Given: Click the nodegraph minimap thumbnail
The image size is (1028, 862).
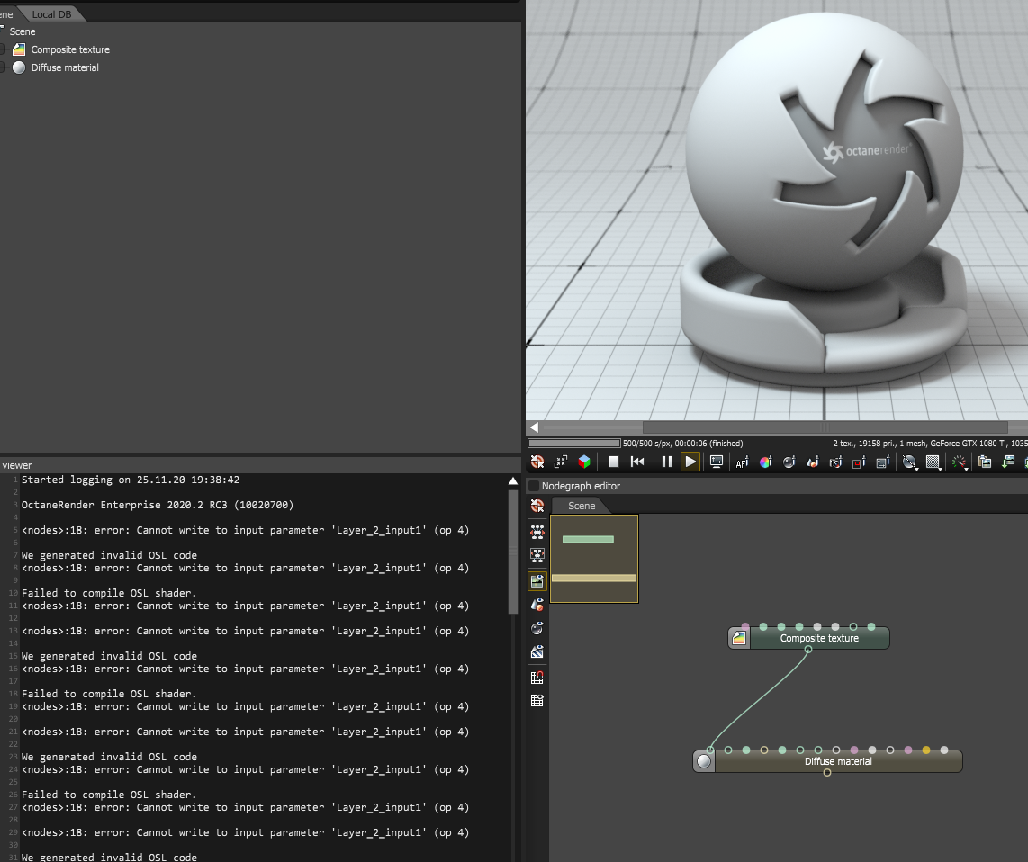Looking at the screenshot, I should (594, 559).
